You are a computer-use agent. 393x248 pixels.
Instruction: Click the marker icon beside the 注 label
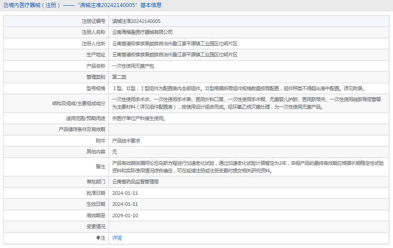pos(98,238)
